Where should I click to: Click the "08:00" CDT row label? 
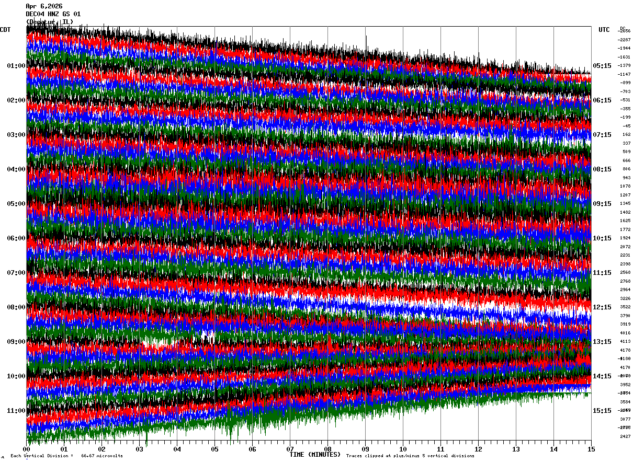[x=16, y=307]
